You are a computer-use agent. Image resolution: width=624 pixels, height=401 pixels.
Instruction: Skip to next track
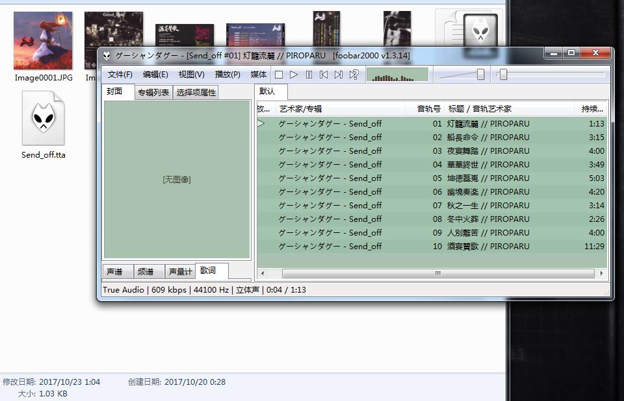[x=338, y=75]
